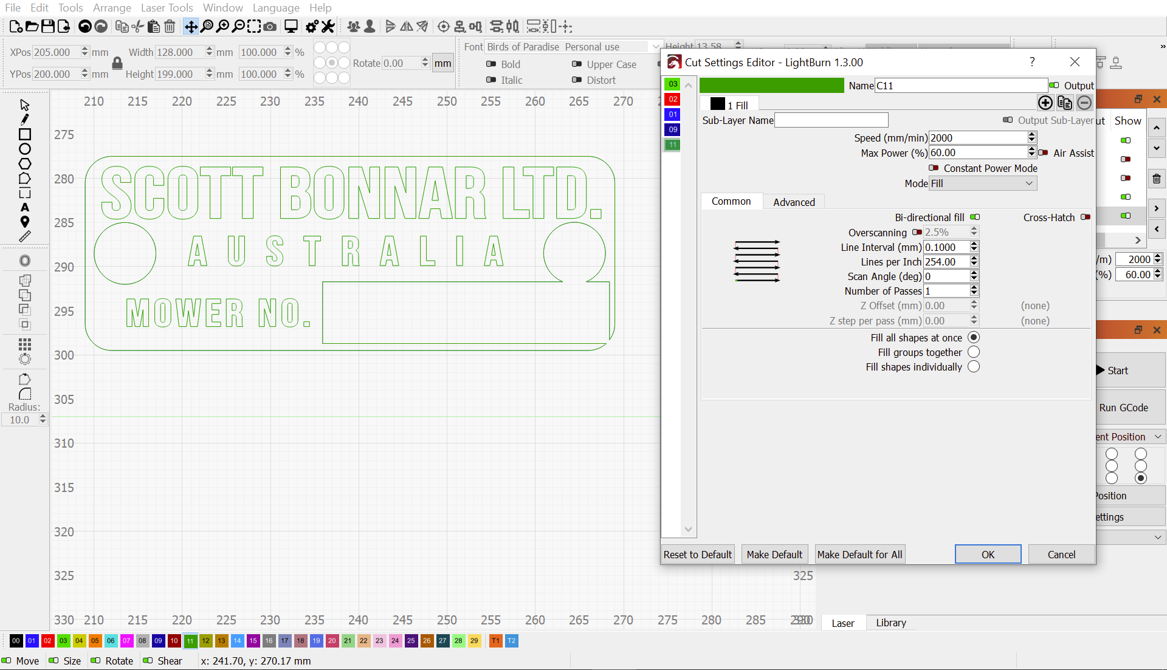The width and height of the screenshot is (1167, 670).
Task: Select Fill shapes individually radio button
Action: click(x=974, y=367)
